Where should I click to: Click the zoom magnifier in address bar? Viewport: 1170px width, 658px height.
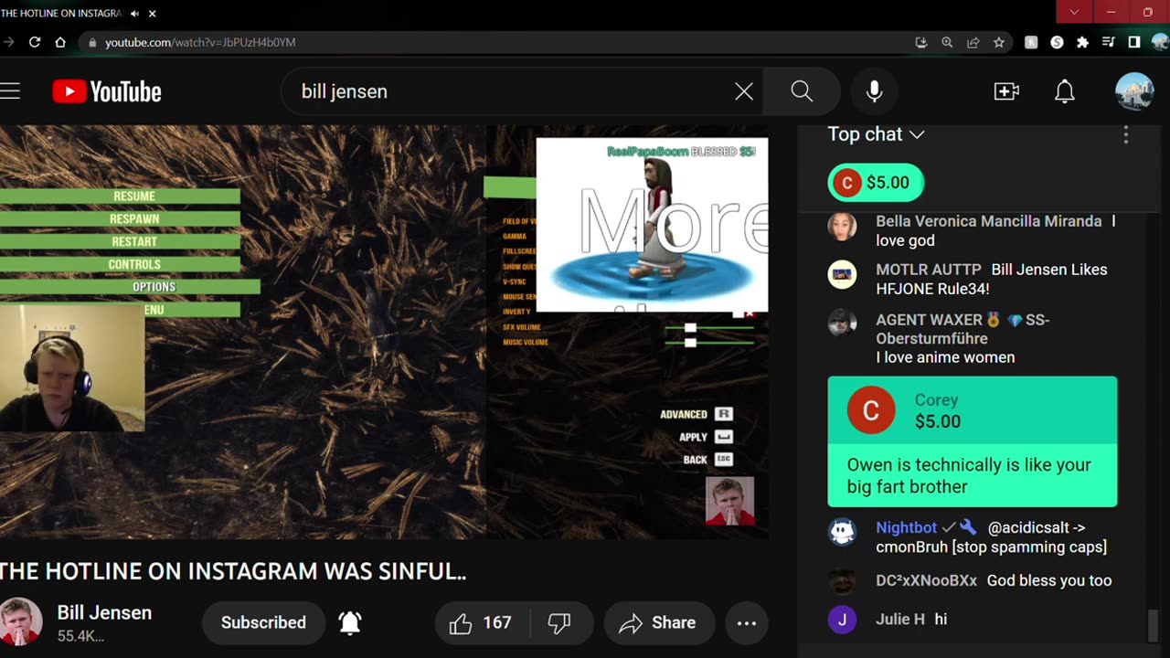[x=947, y=42]
